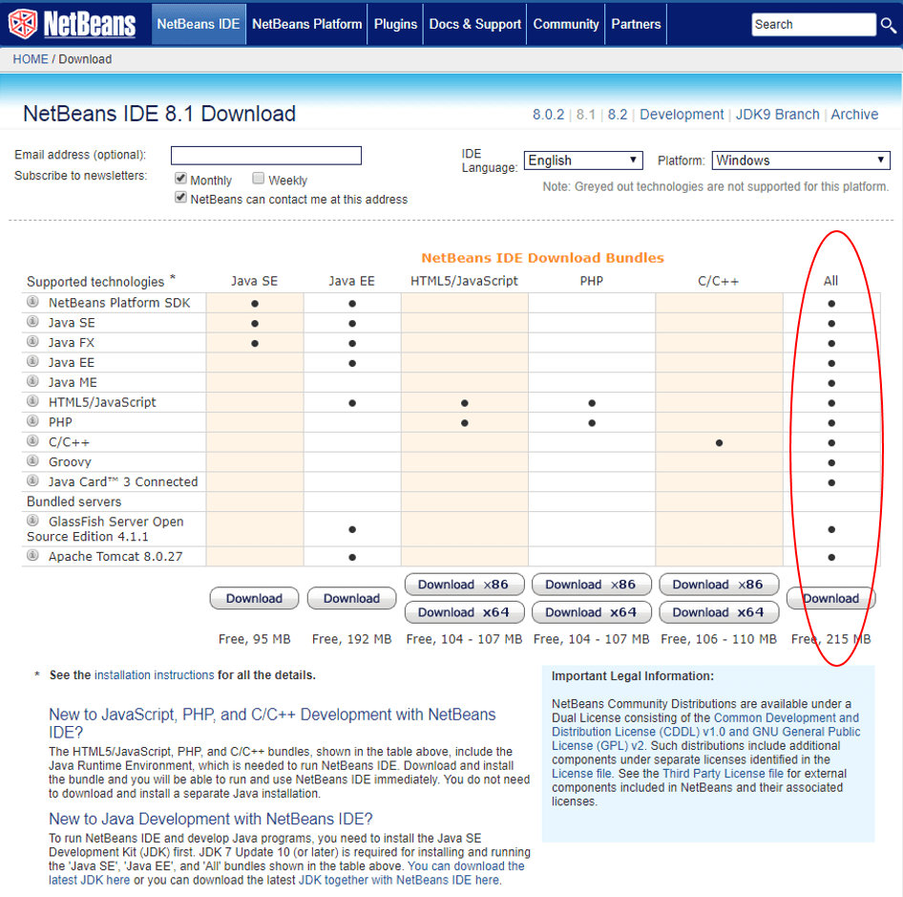Open the IDE Language dropdown

582,160
